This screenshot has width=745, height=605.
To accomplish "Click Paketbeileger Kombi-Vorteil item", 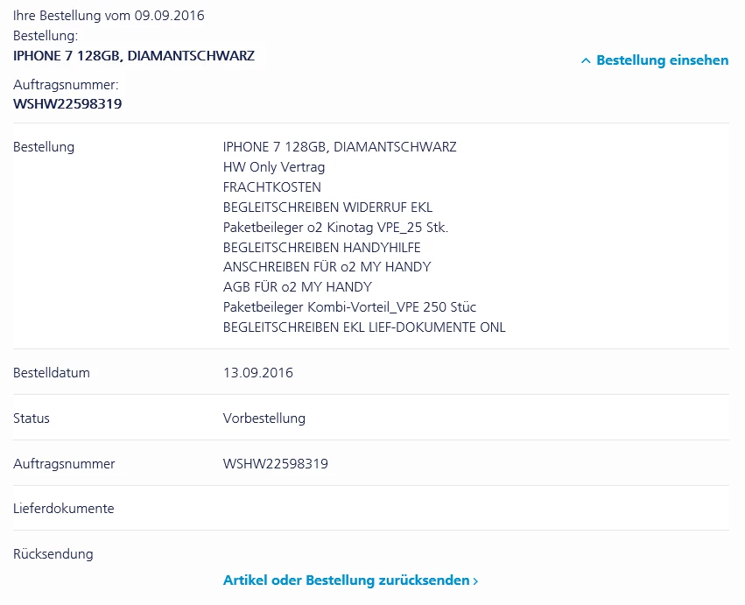I will pos(349,307).
